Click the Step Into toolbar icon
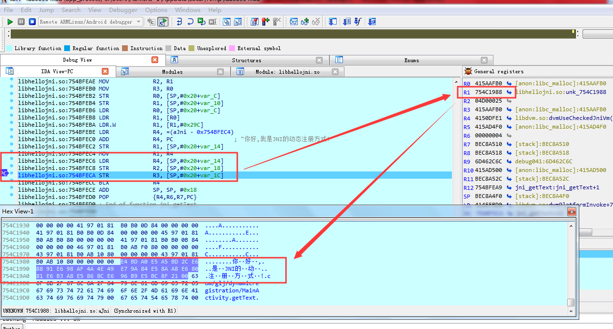 point(179,22)
